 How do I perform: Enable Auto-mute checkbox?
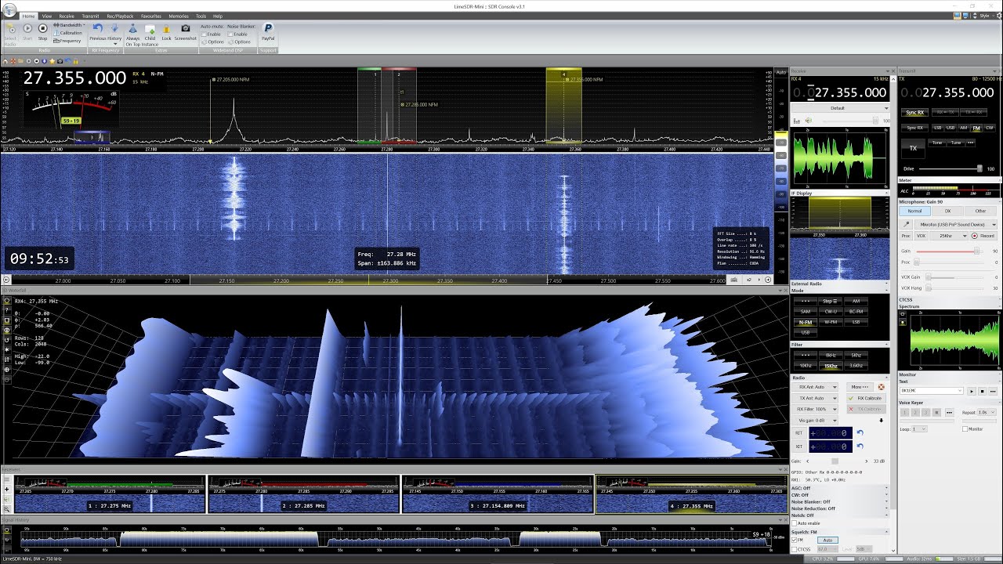point(204,34)
